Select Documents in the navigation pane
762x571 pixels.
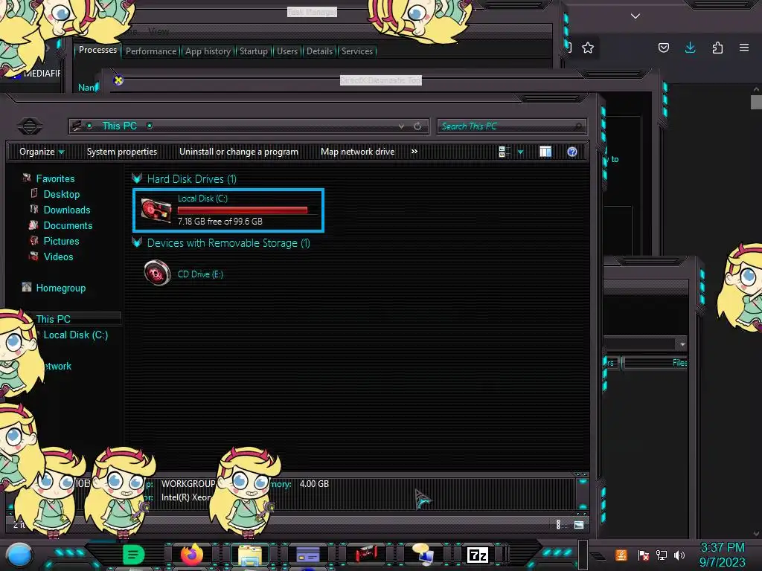click(68, 225)
